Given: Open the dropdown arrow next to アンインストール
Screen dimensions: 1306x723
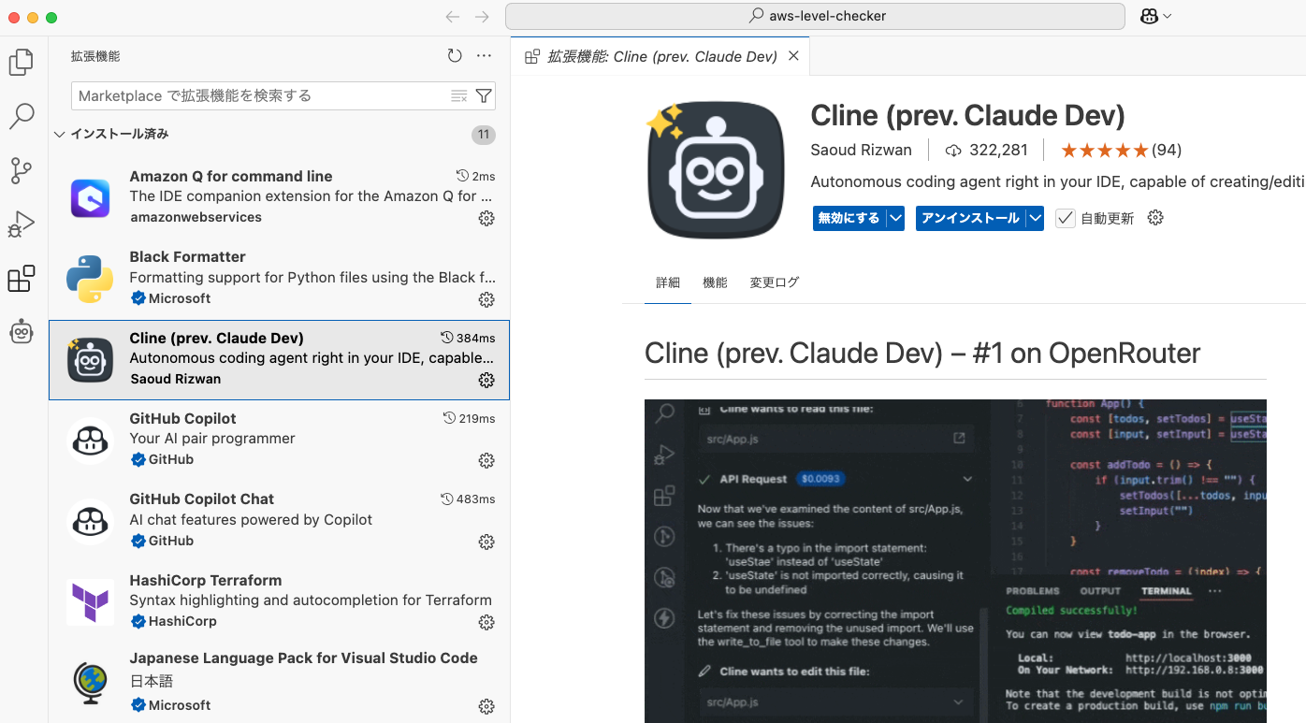Looking at the screenshot, I should coord(1035,218).
